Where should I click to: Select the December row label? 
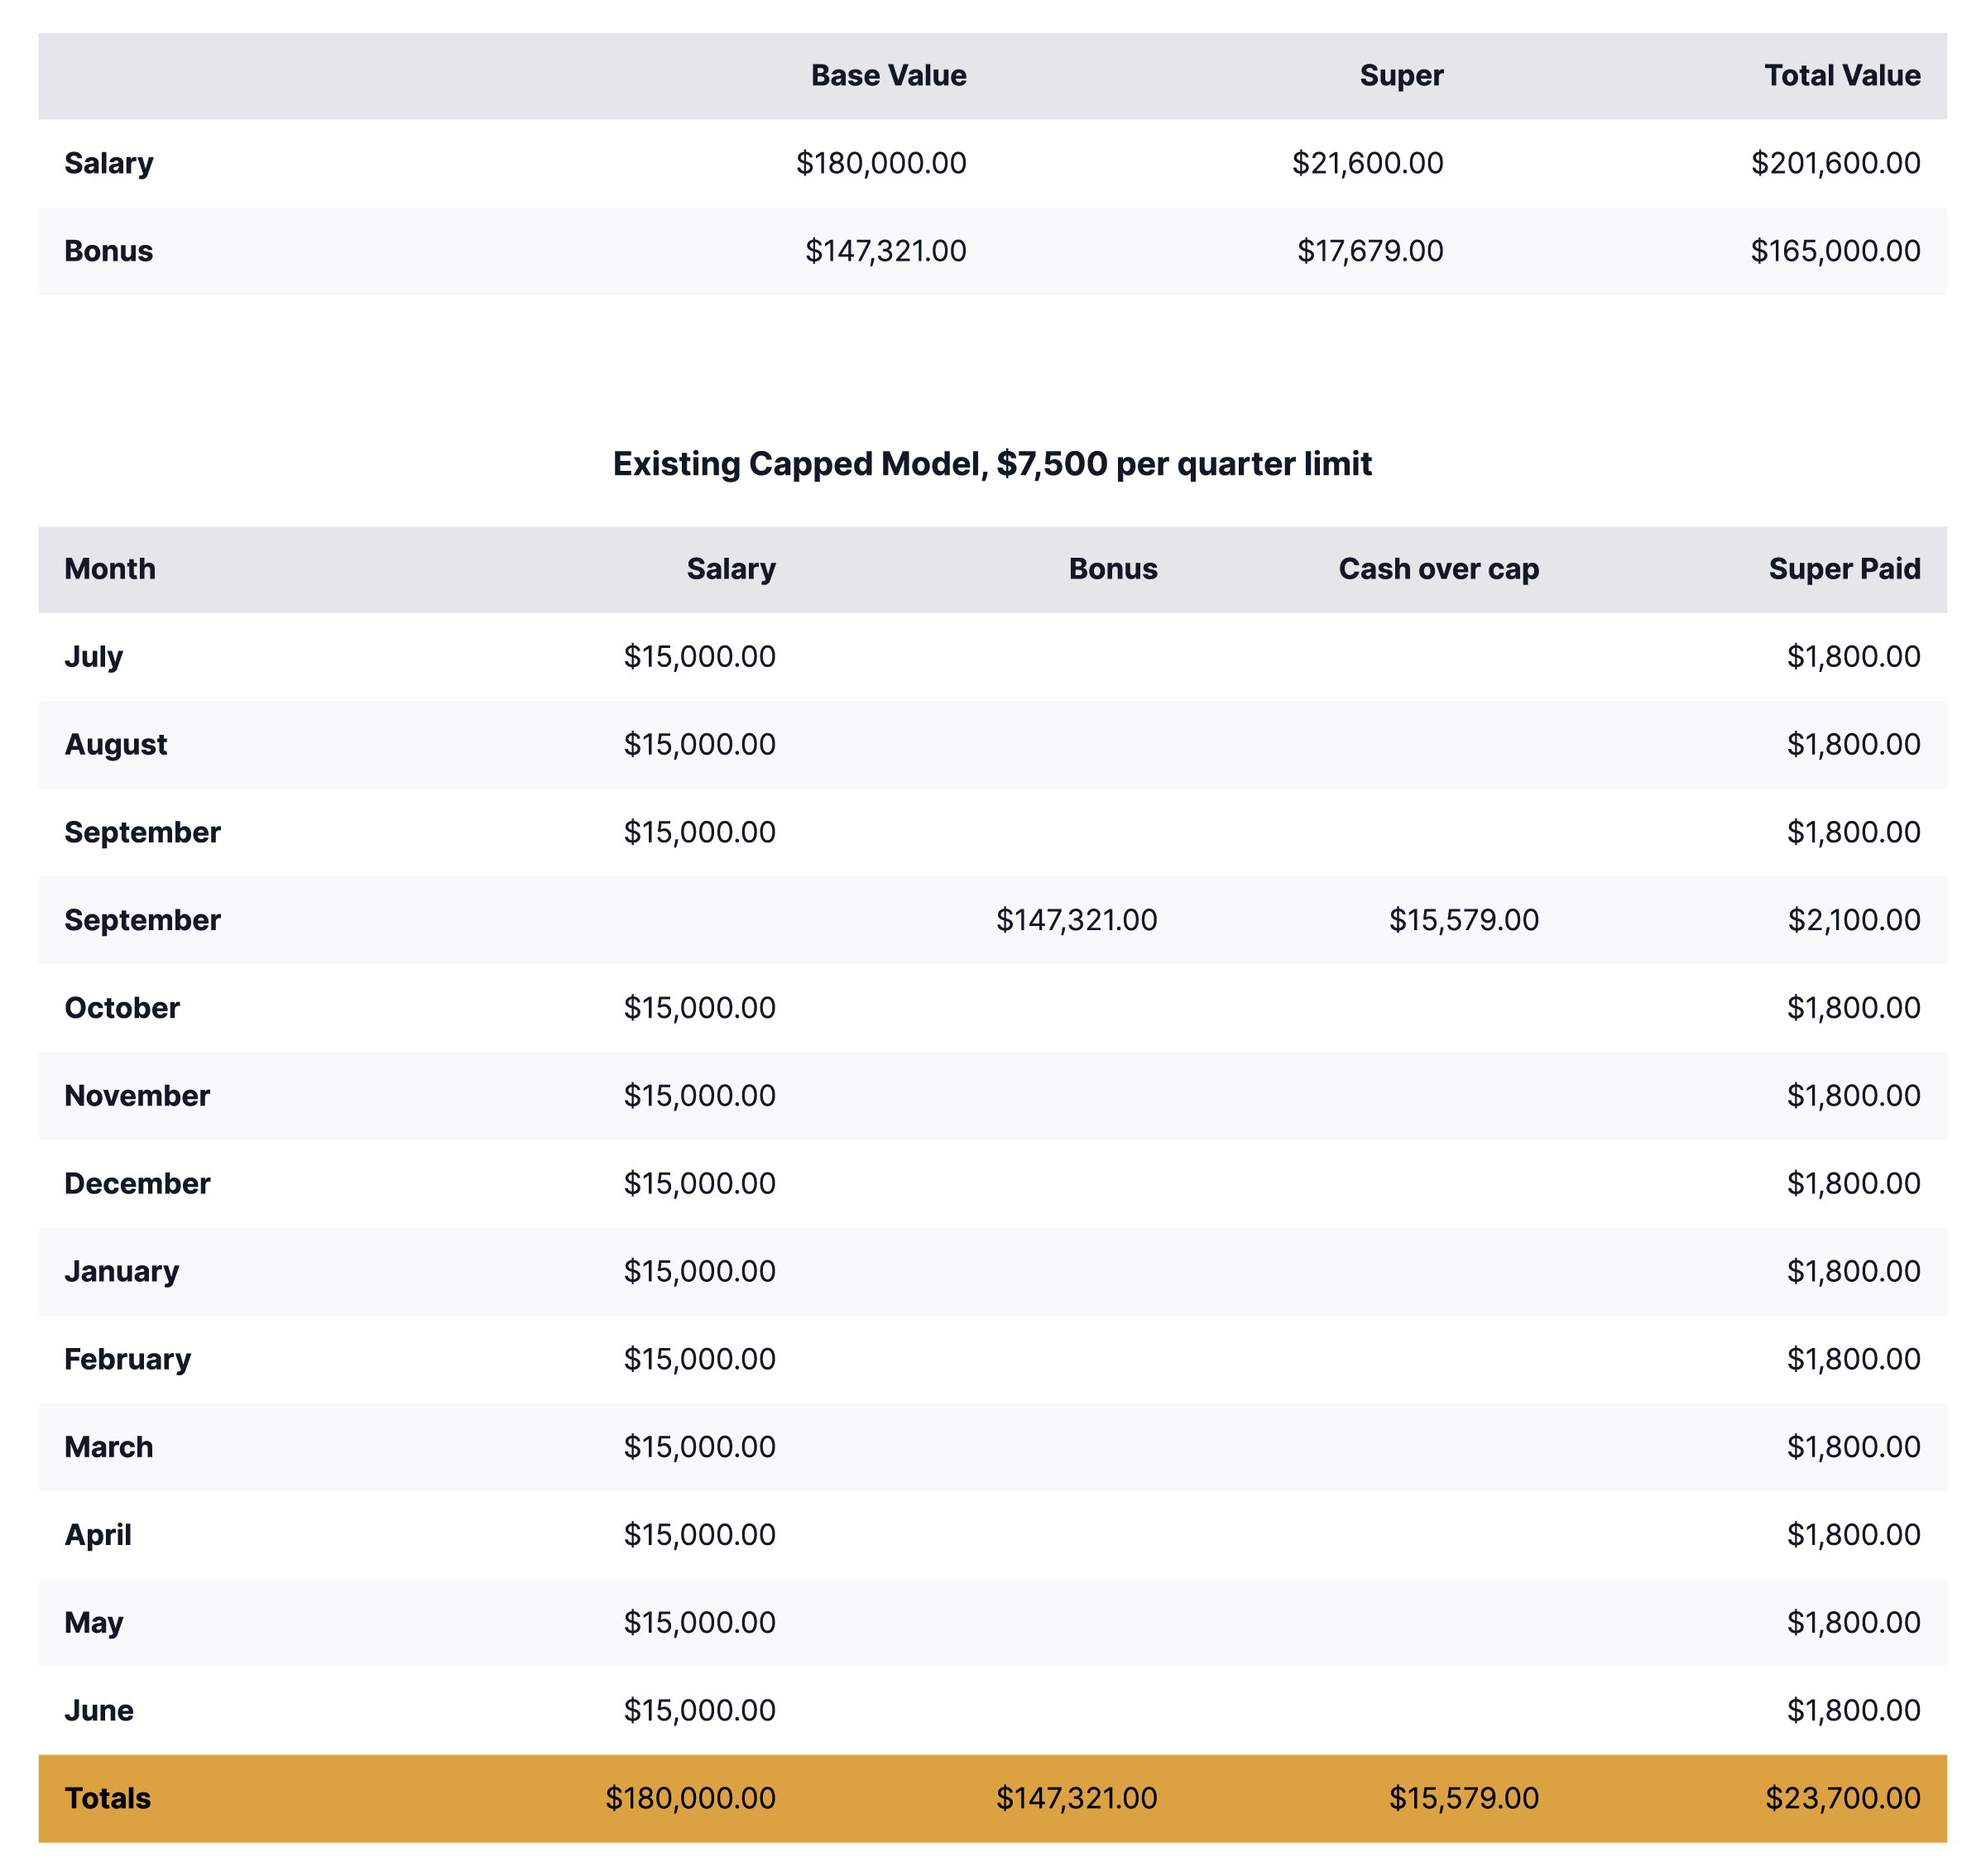click(x=138, y=1183)
